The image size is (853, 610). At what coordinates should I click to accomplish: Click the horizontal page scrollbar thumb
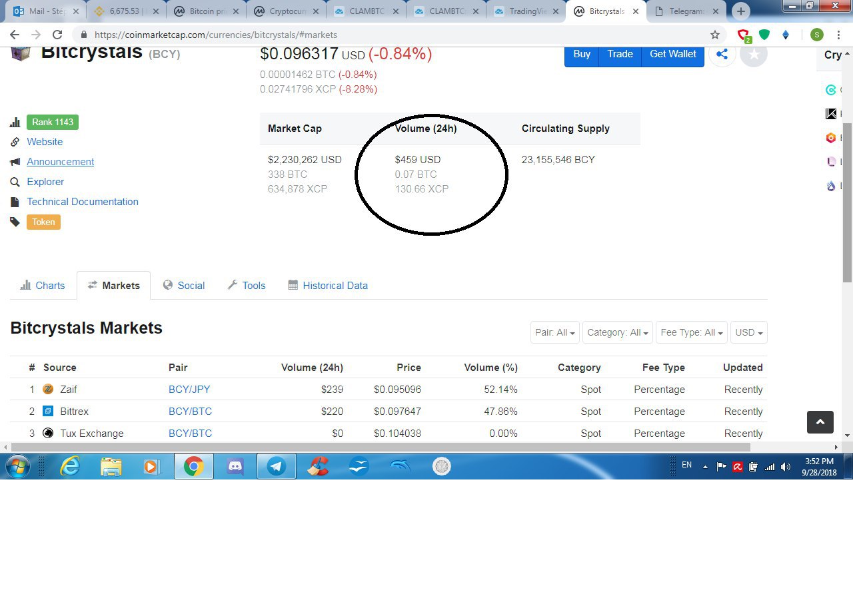pyautogui.click(x=380, y=447)
